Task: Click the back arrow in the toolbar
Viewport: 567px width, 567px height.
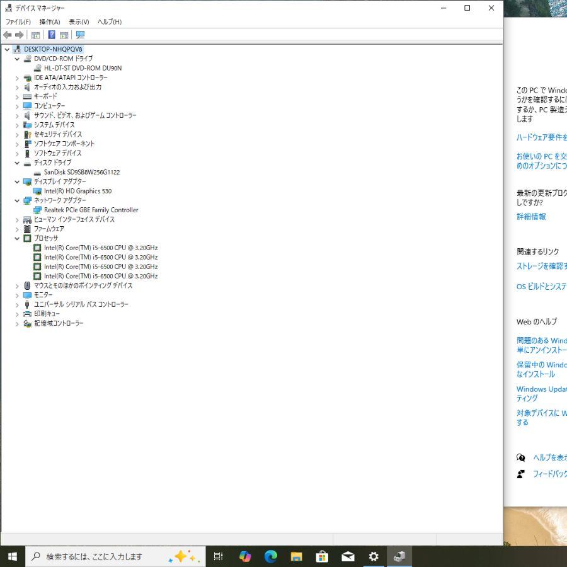Action: (x=8, y=35)
